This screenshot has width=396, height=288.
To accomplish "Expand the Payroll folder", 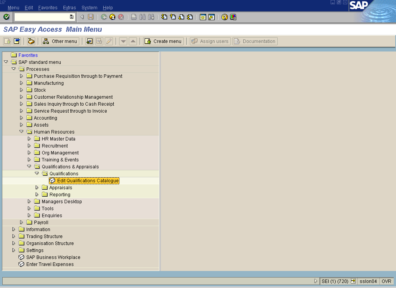I will [x=22, y=223].
